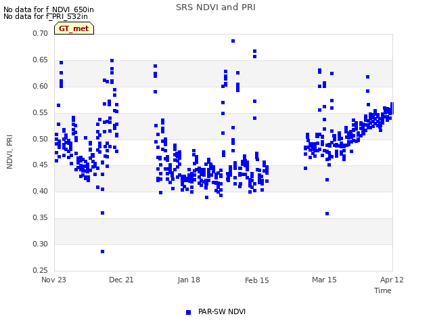
Task: Click the 0.45 y-axis tick label
Action: tap(41, 165)
